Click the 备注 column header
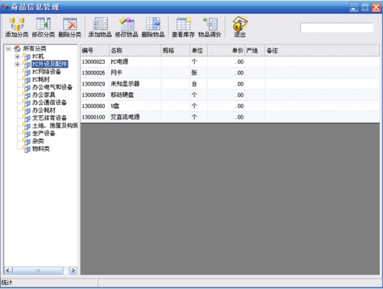 (322, 51)
